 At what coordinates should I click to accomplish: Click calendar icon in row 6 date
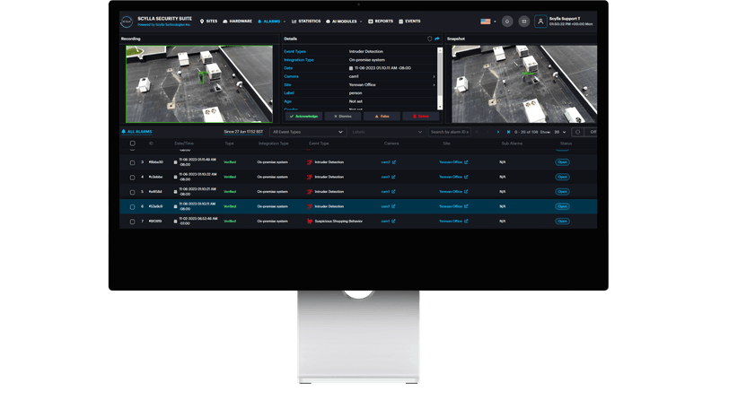(x=175, y=207)
